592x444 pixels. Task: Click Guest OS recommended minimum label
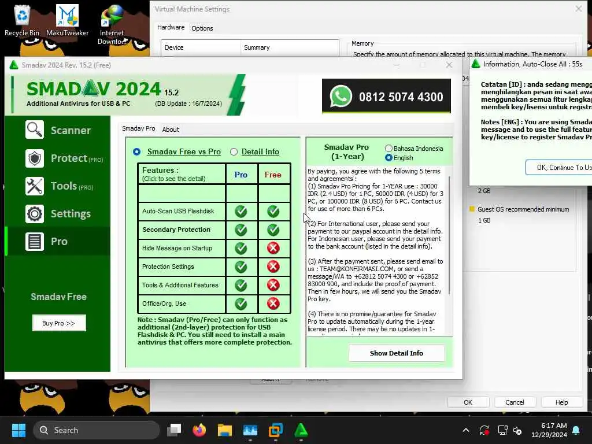click(523, 209)
